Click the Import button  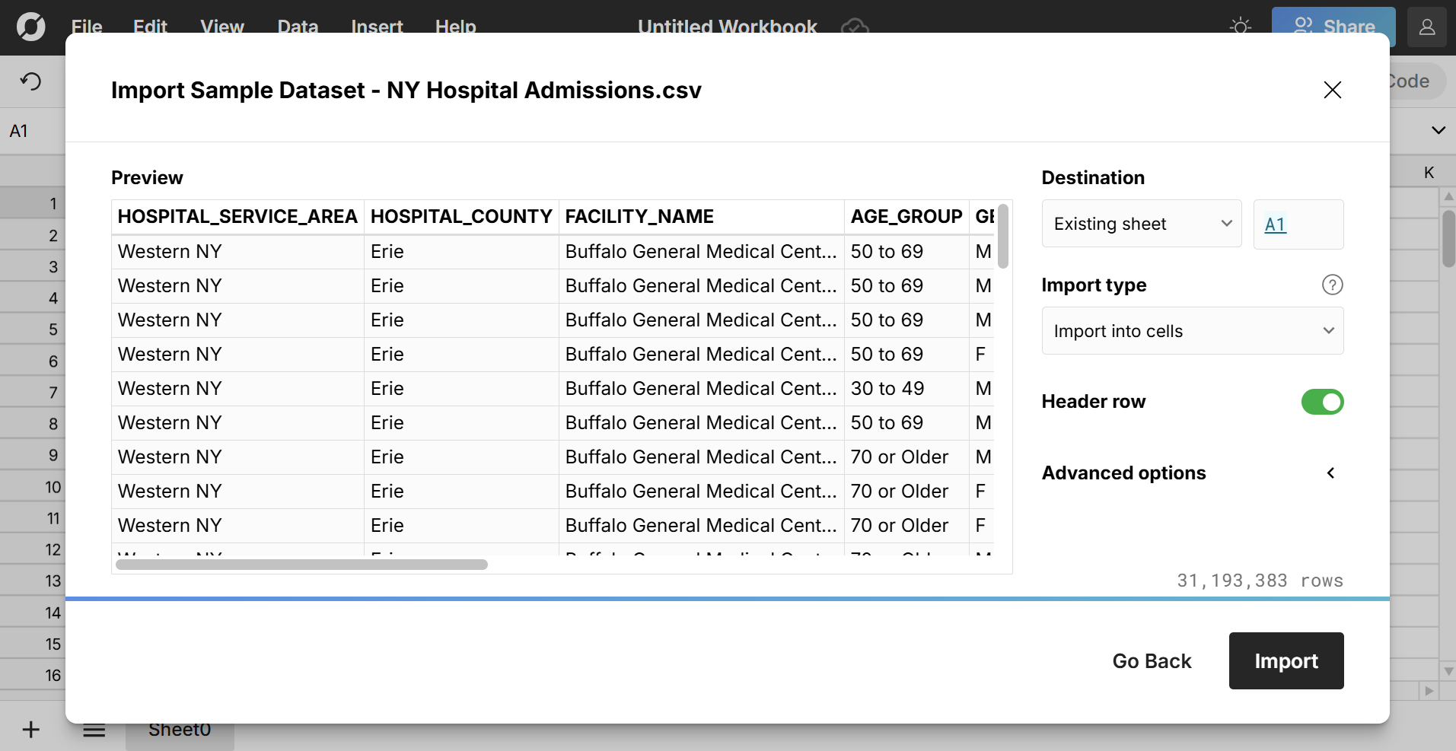click(x=1286, y=660)
